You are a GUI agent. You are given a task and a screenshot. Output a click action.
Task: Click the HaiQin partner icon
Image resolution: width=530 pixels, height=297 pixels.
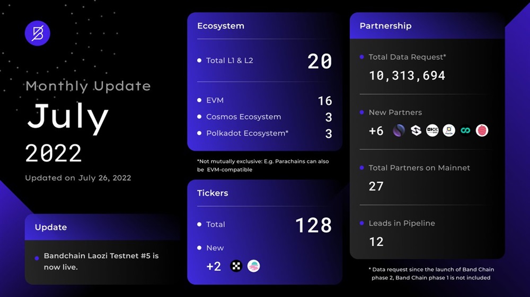[449, 131]
